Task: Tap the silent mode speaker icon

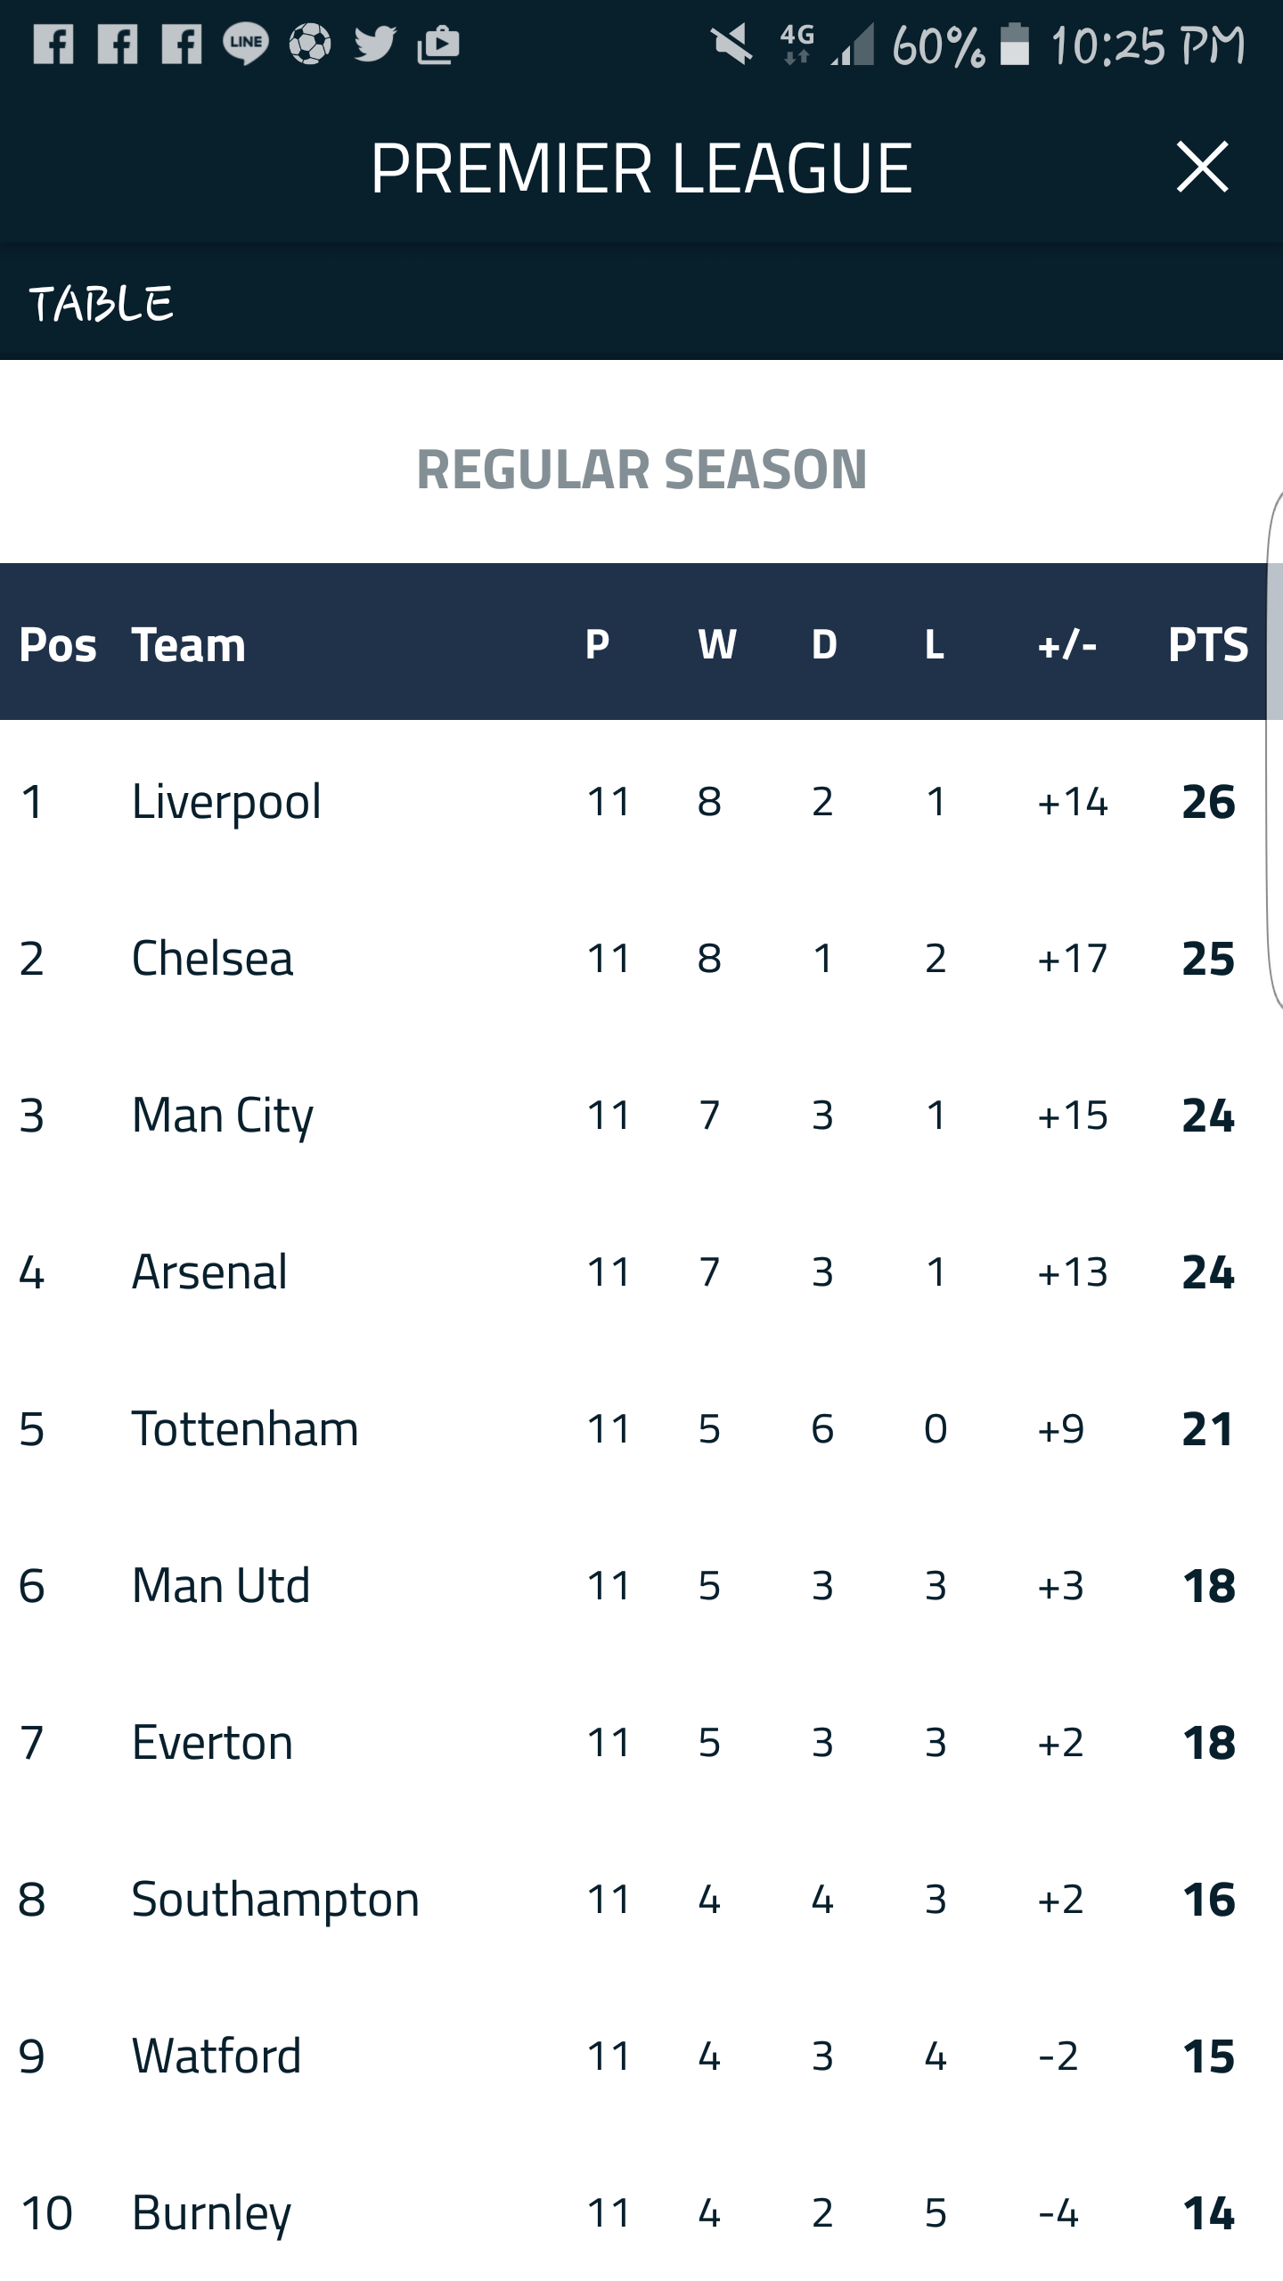Action: pyautogui.click(x=731, y=45)
